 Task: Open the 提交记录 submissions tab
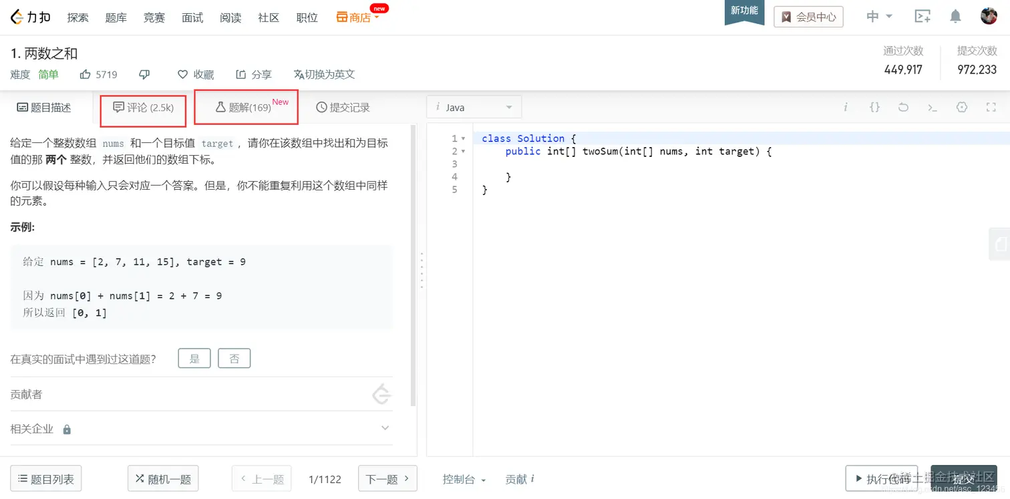pyautogui.click(x=343, y=108)
